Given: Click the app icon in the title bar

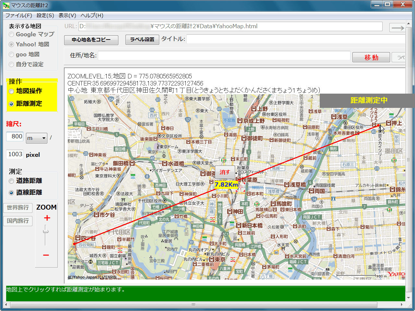Looking at the screenshot, I should (x=6, y=5).
